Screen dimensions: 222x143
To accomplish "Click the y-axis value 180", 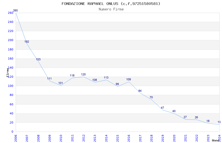I will 11,49.
